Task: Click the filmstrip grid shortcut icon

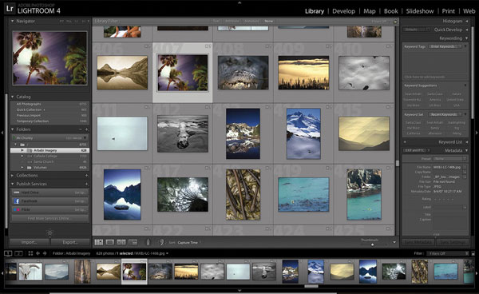Action: (x=30, y=253)
